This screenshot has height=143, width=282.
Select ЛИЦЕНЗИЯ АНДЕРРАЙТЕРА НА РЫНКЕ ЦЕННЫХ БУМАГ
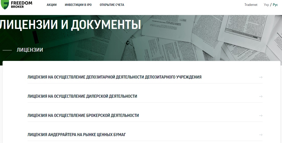coord(77,135)
